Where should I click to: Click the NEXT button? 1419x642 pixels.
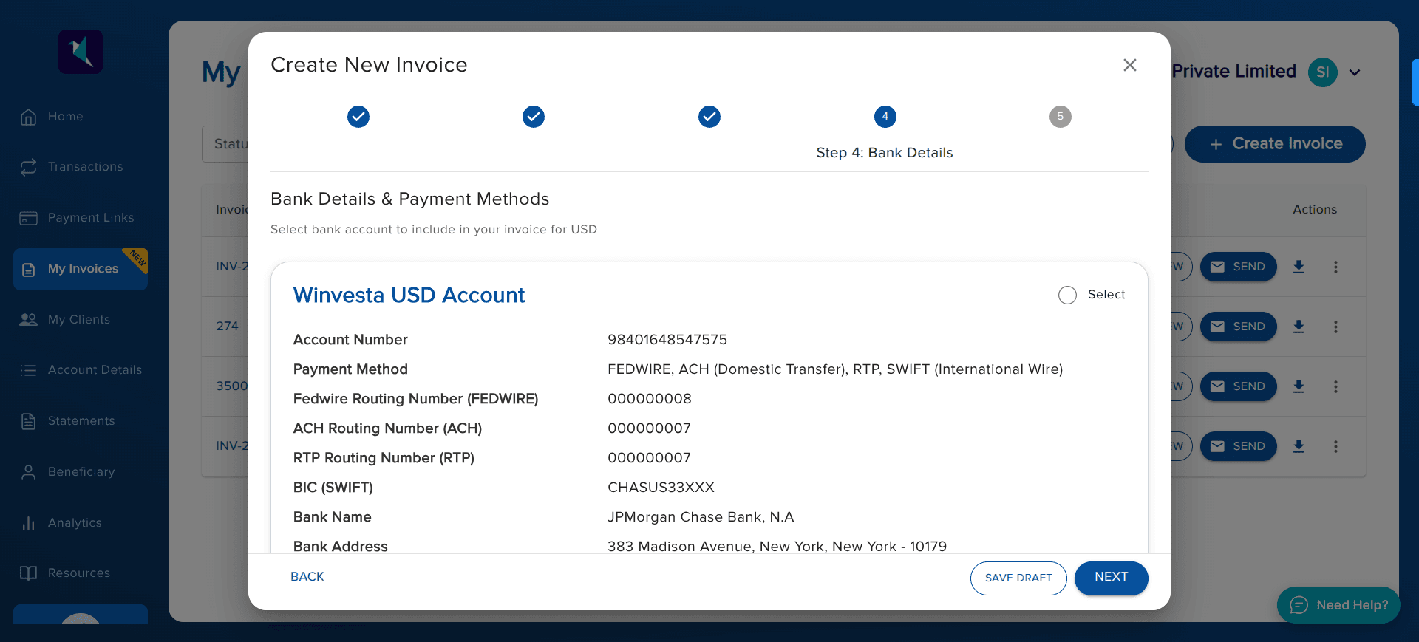point(1111,578)
